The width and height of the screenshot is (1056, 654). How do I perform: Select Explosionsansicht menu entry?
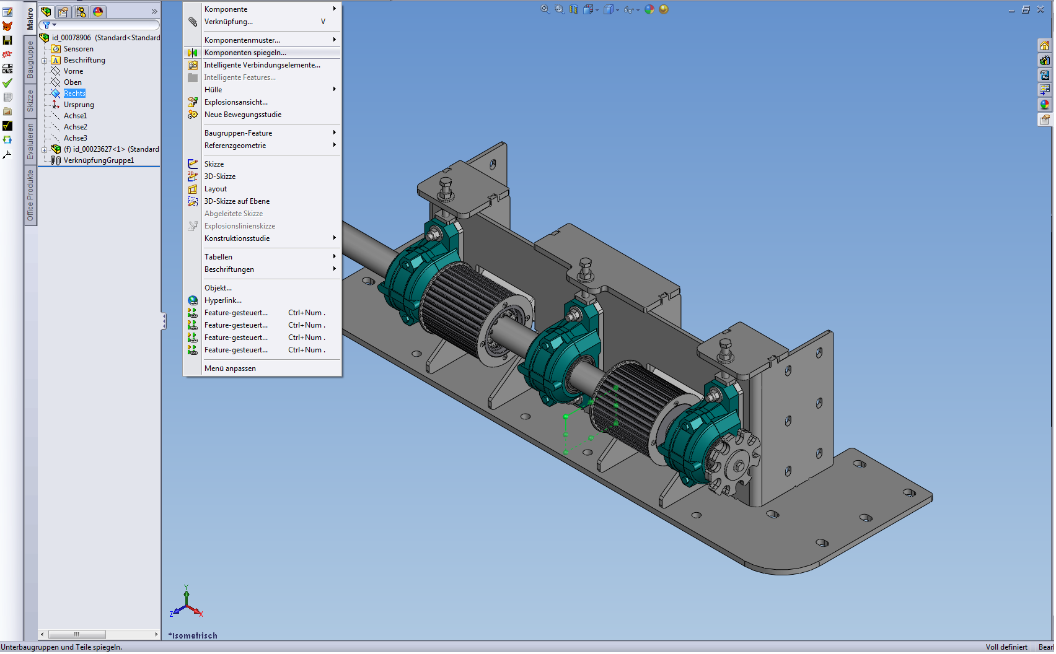click(235, 102)
